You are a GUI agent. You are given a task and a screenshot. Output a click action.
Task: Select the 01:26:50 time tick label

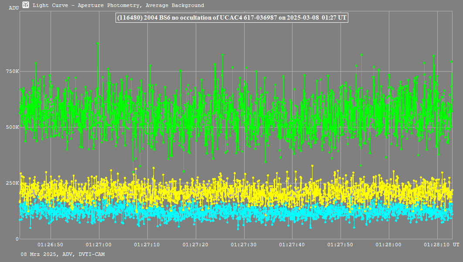(51, 245)
